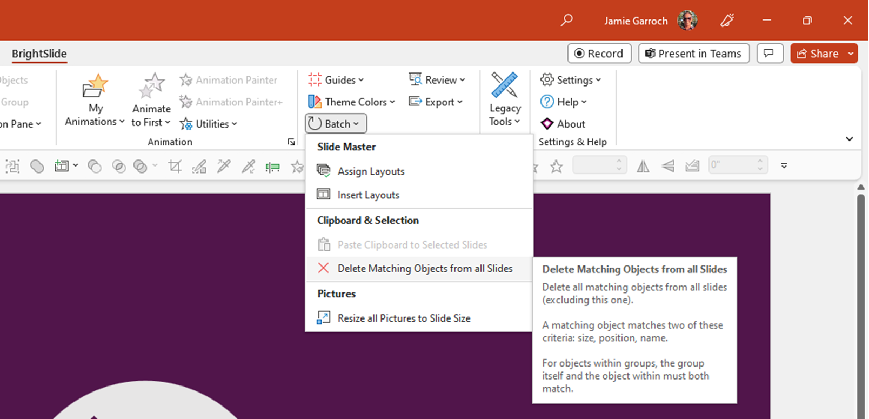This screenshot has height=419, width=869.
Task: Open the insert layout icon's dropdown arrow
Action: [x=76, y=166]
